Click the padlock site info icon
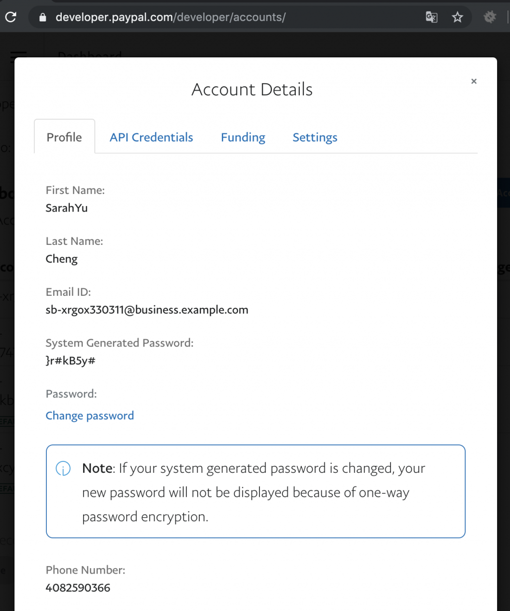Screen dimensions: 510x611 42,17
